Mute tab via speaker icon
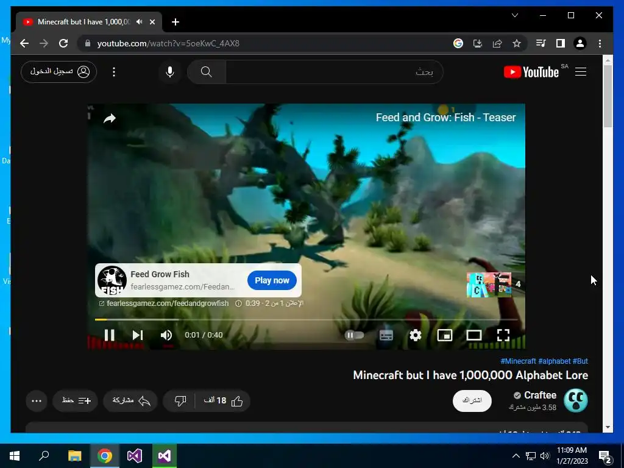Screen dimensions: 624x468 pos(139,22)
